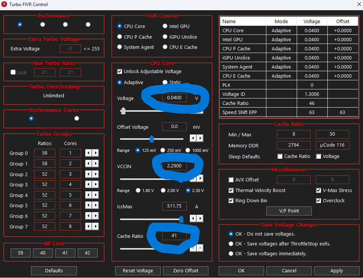Viewport: 363px width, 278px height.
Task: Select second Performance profile radio button
Action: click(x=42, y=24)
